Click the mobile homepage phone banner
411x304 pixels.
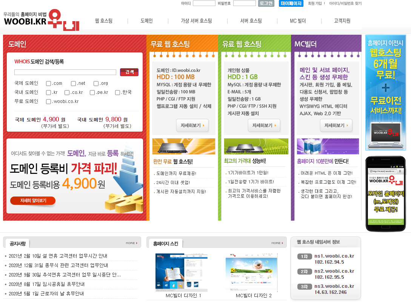pos(386,194)
